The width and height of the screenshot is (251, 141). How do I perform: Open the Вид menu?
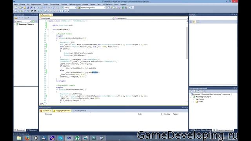coord(28,4)
